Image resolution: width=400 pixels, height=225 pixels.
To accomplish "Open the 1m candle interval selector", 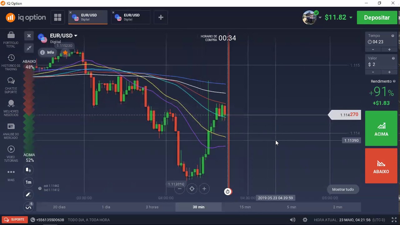I will pyautogui.click(x=28, y=182).
